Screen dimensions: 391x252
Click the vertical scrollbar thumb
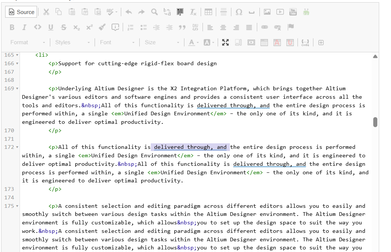coord(375,122)
